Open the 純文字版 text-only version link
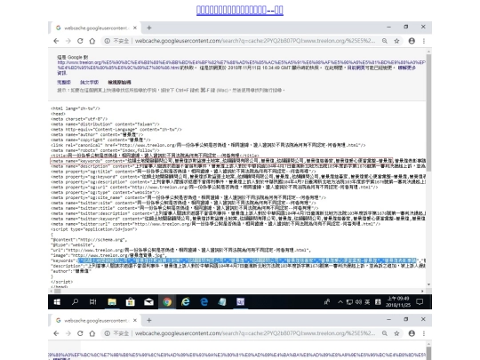The width and height of the screenshot is (480, 360). 90,82
